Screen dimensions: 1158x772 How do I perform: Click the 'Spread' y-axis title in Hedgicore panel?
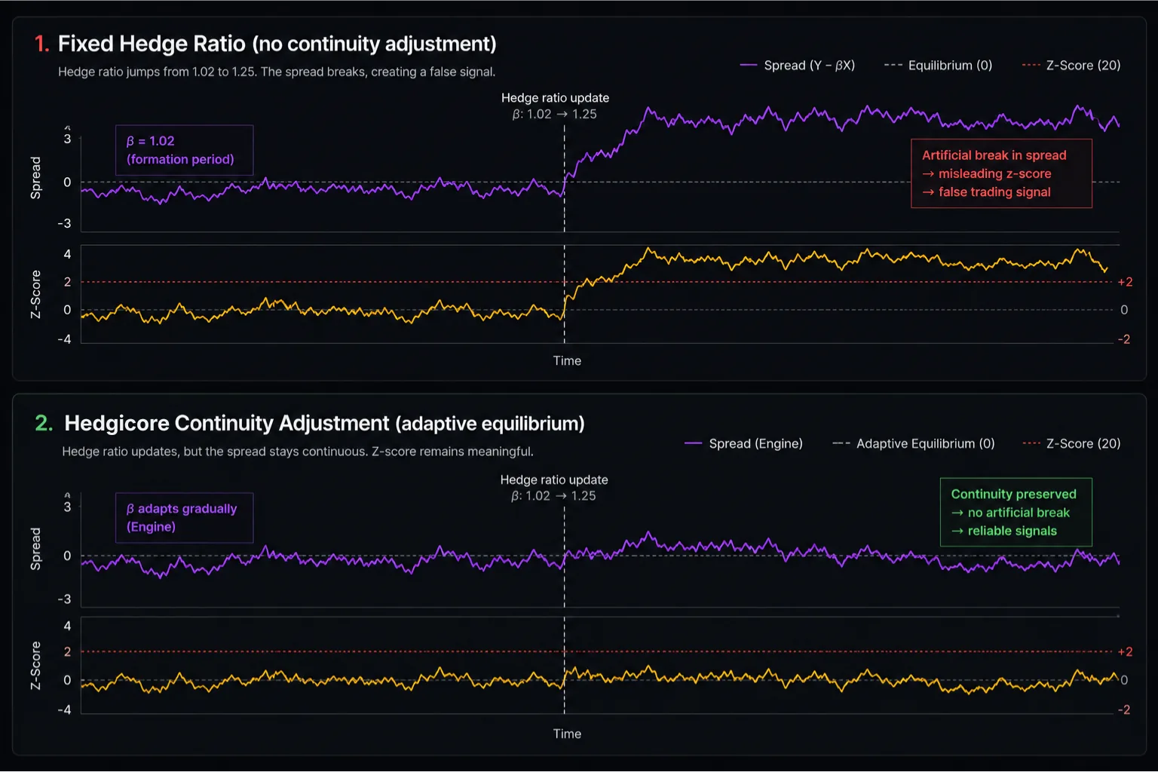35,549
